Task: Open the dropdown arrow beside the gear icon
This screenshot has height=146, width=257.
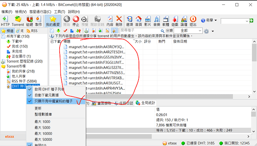Action: [213, 31]
